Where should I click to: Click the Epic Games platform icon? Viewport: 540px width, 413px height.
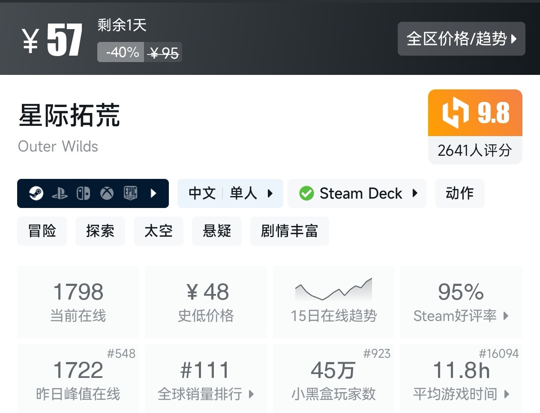(x=130, y=193)
